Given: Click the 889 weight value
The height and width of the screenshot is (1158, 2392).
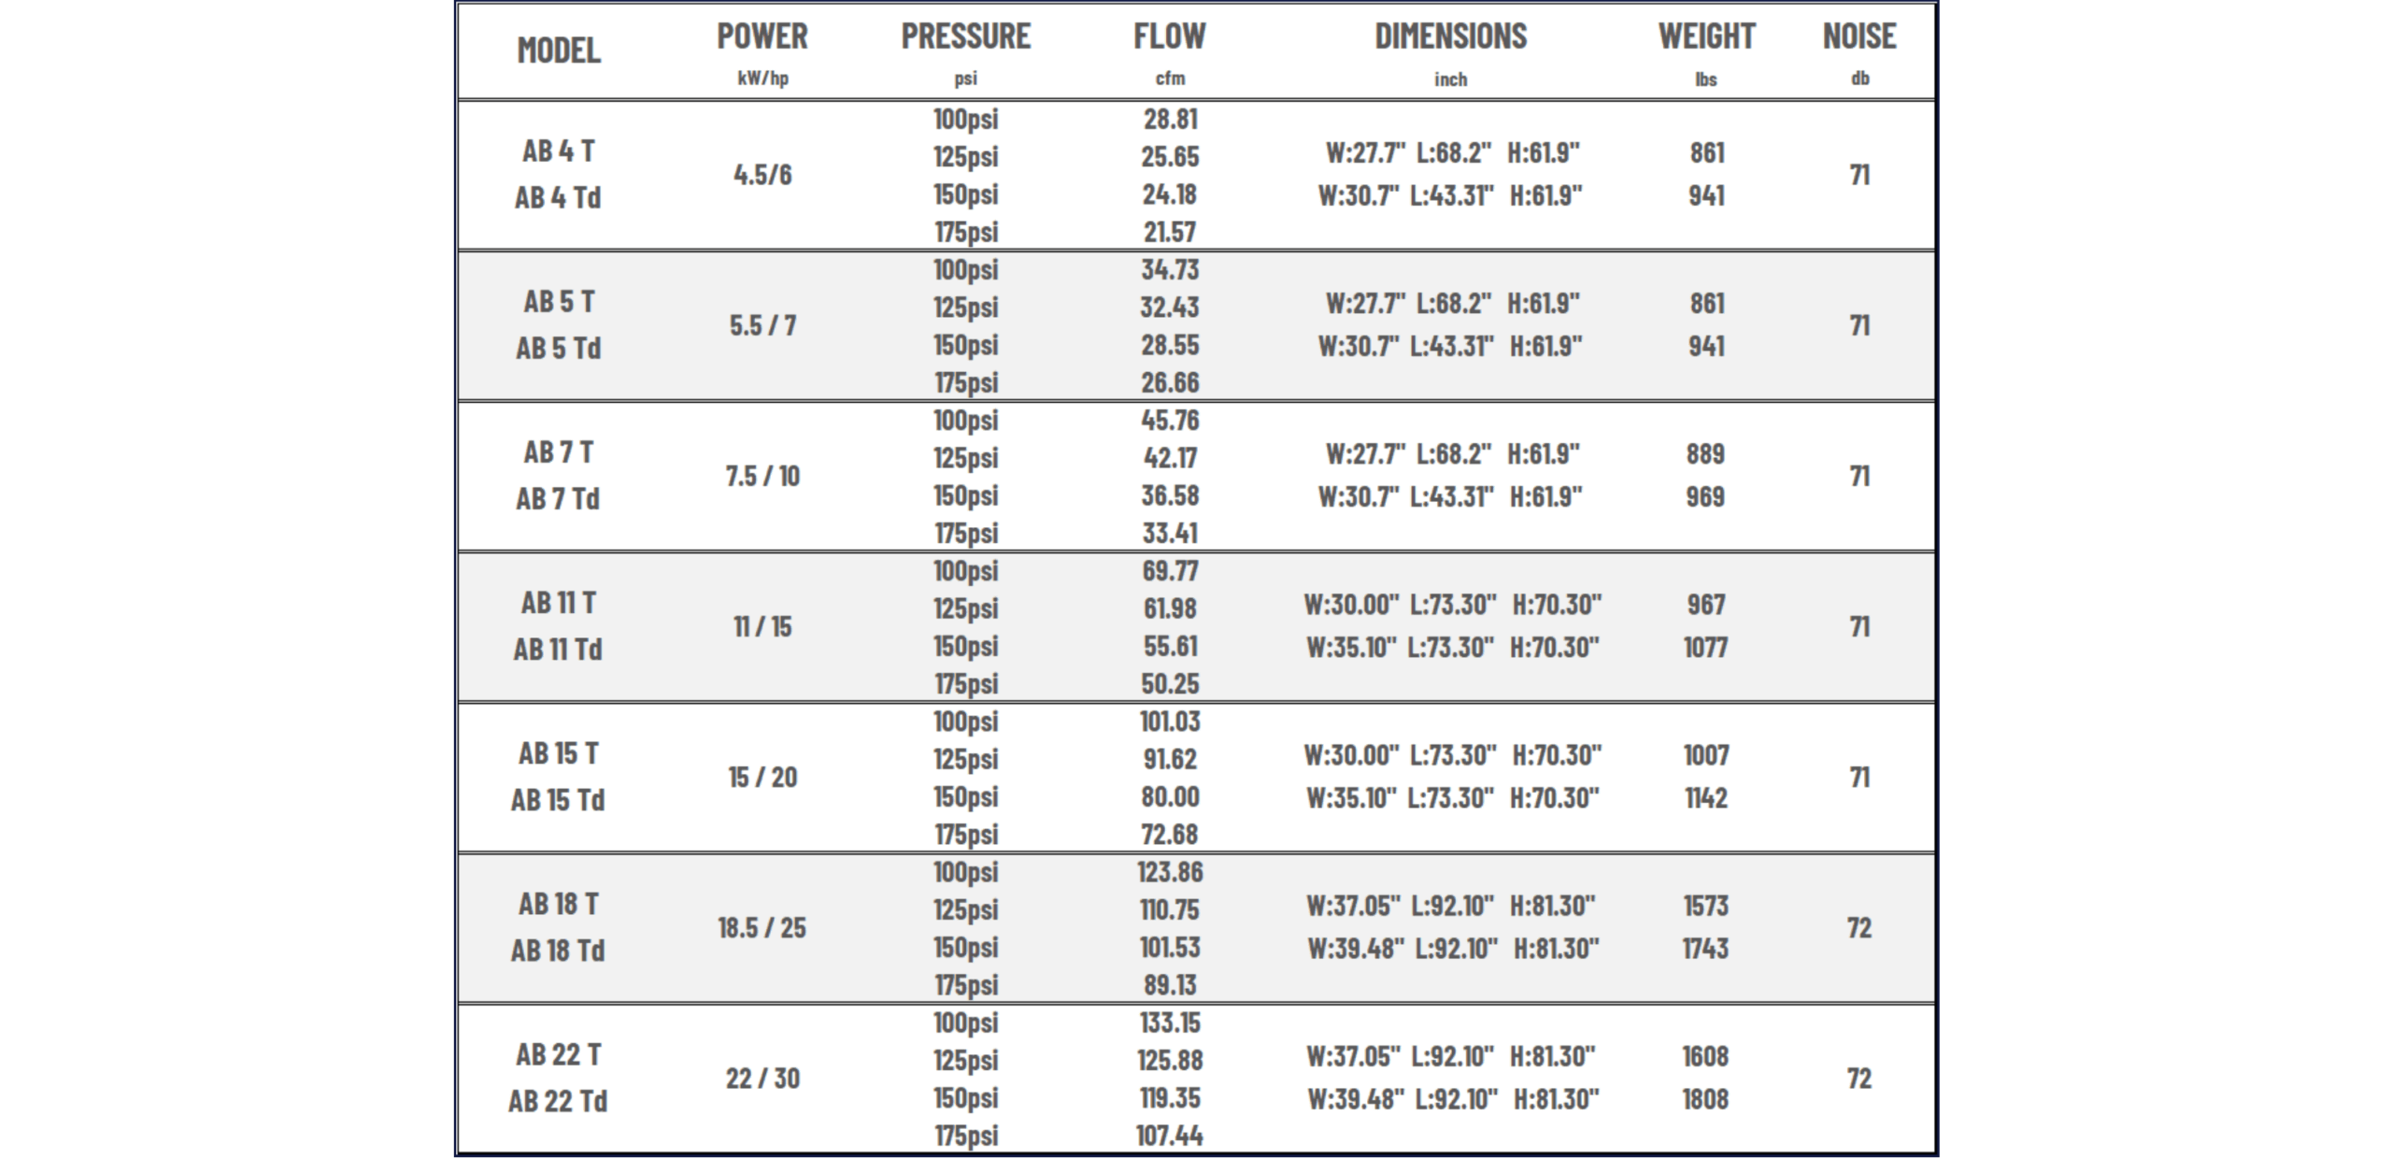Looking at the screenshot, I should coord(1705,454).
